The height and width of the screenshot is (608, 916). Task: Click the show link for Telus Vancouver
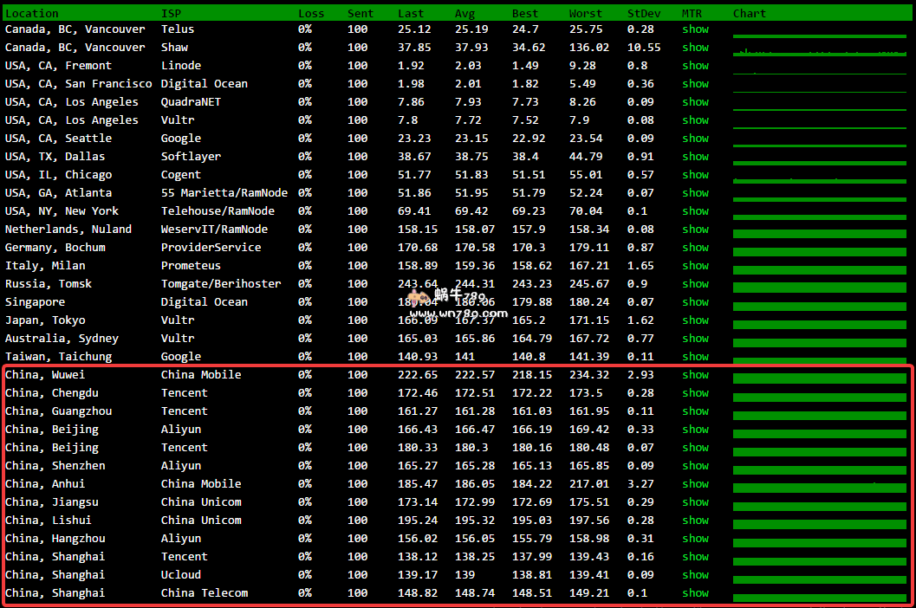pyautogui.click(x=695, y=29)
